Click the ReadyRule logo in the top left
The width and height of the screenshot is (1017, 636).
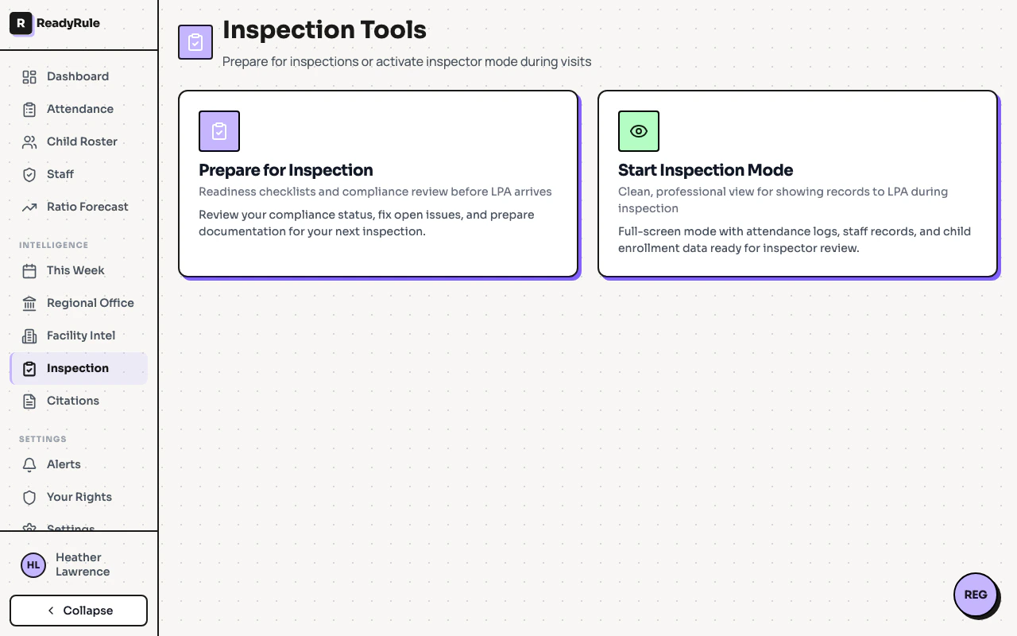click(x=55, y=23)
